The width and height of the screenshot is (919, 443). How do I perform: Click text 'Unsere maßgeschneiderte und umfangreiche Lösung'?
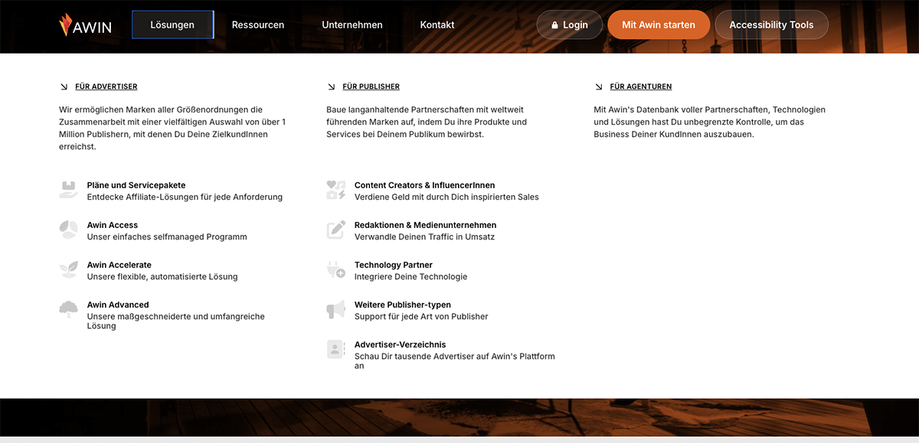pyautogui.click(x=176, y=321)
